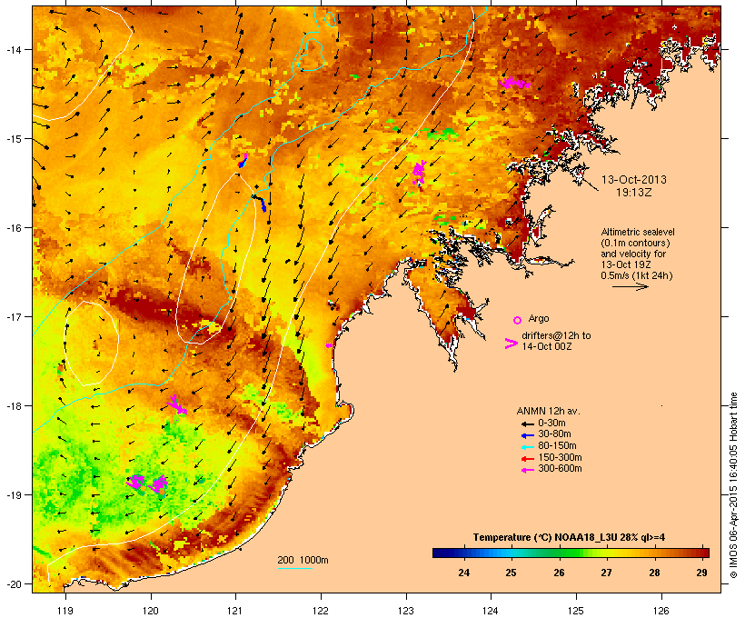Click the 0.5m/s velocity scale arrow
Image resolution: width=745 pixels, height=618 pixels.
pos(631,286)
